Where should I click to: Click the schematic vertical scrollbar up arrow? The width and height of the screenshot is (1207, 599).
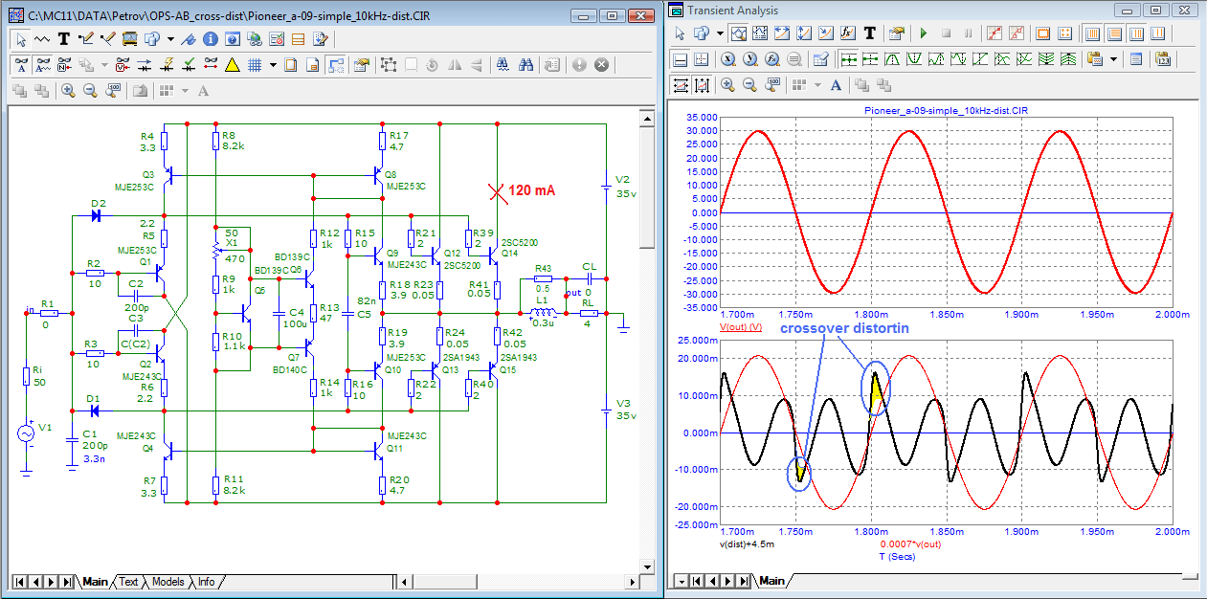(x=648, y=120)
